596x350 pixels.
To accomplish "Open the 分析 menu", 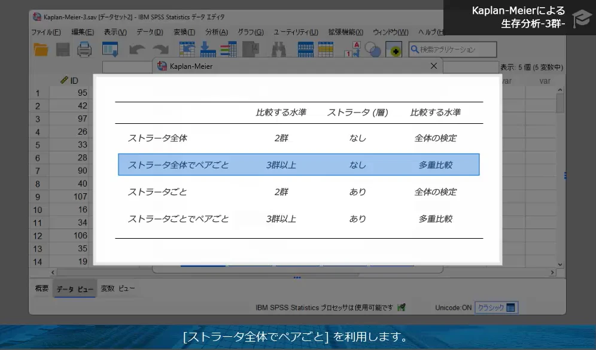I will (x=216, y=31).
